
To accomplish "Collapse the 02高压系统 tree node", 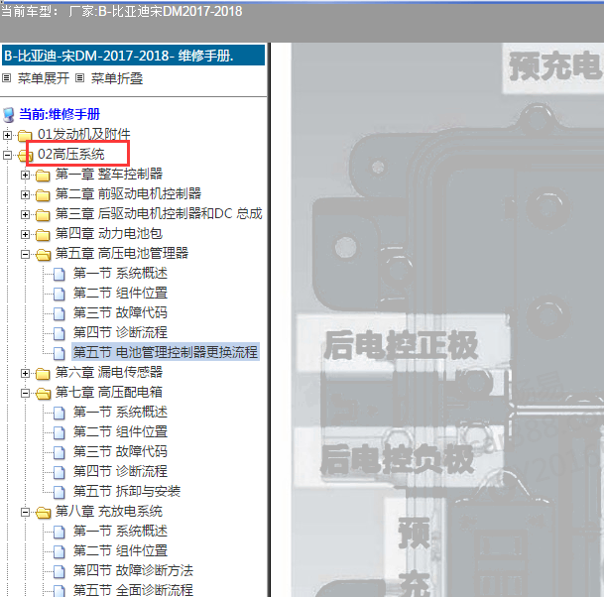I will pyautogui.click(x=7, y=156).
